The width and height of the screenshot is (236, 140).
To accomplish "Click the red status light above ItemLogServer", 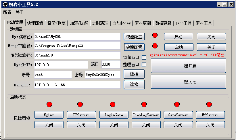I will [x=144, y=104].
